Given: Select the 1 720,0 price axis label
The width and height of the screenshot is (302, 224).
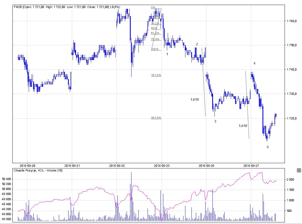Looking at the screenshot, I should coord(292,118).
